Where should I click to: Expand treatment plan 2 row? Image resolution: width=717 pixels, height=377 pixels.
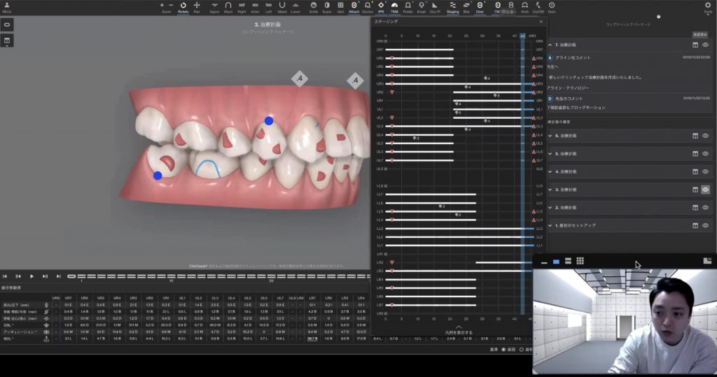[550, 208]
